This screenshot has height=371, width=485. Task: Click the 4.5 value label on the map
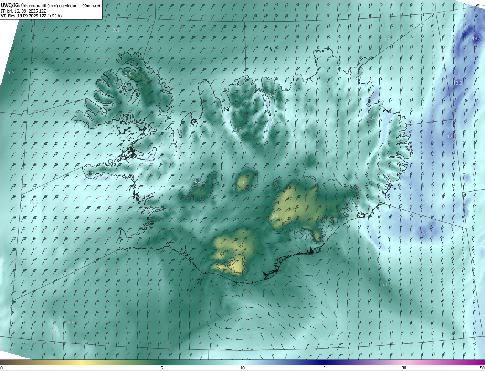pyautogui.click(x=238, y=129)
